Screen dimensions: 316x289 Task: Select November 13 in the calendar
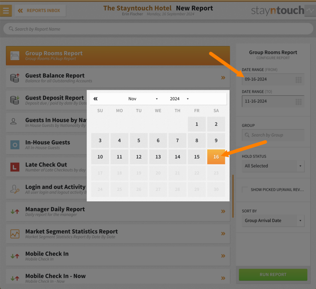[x=158, y=157]
